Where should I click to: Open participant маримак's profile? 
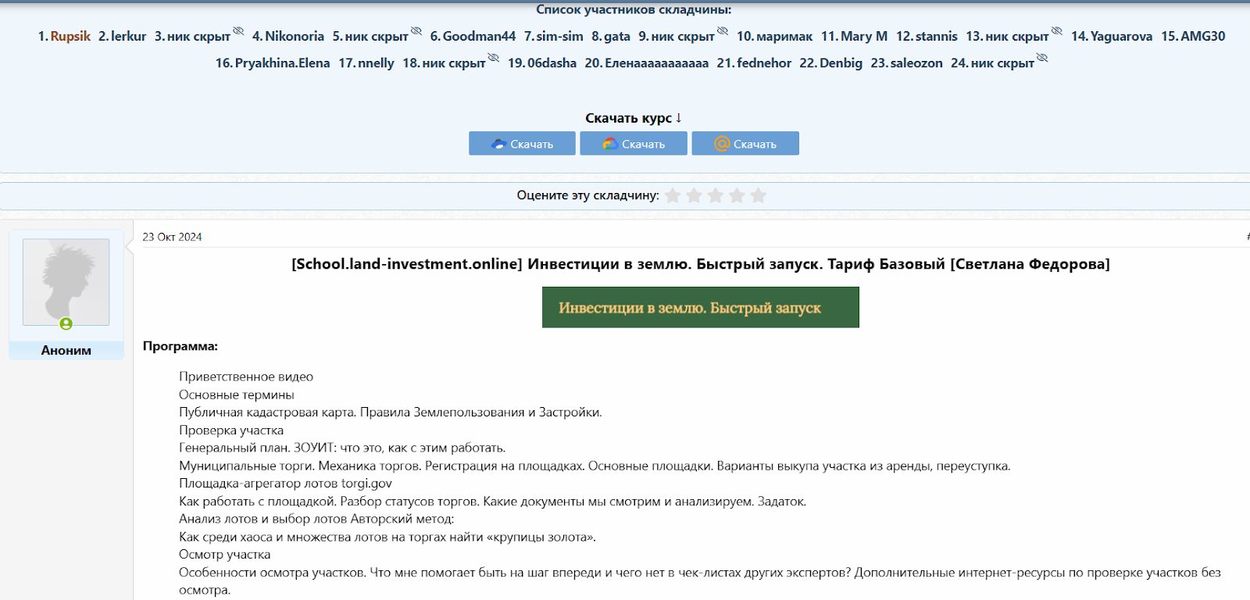tap(785, 36)
